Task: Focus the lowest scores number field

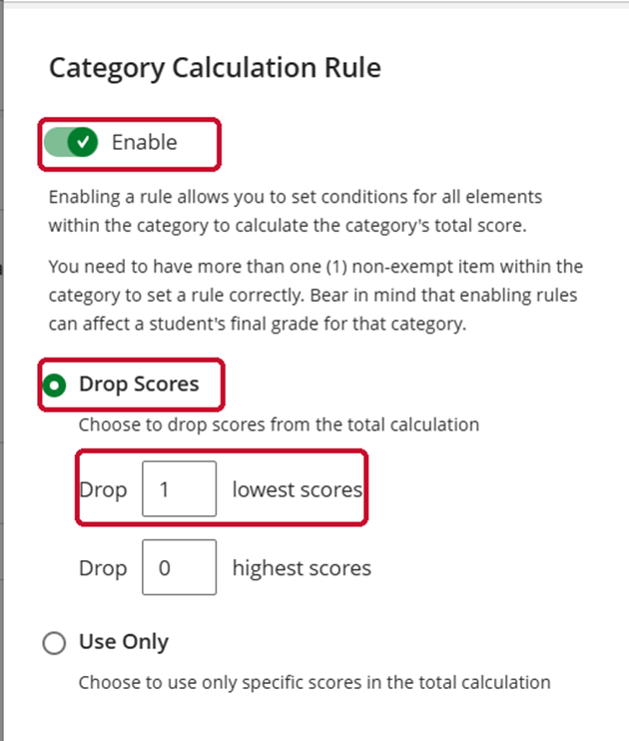Action: (180, 488)
